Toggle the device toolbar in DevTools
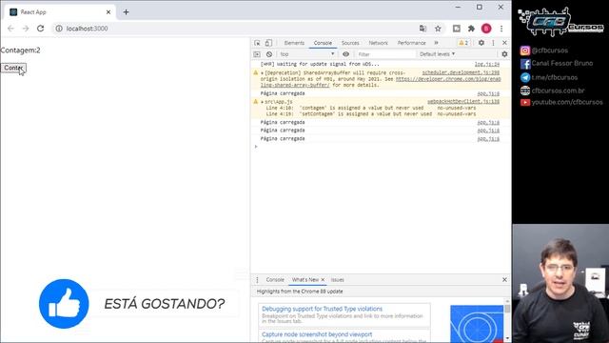Viewport: 609px width, 343px height. coord(268,43)
